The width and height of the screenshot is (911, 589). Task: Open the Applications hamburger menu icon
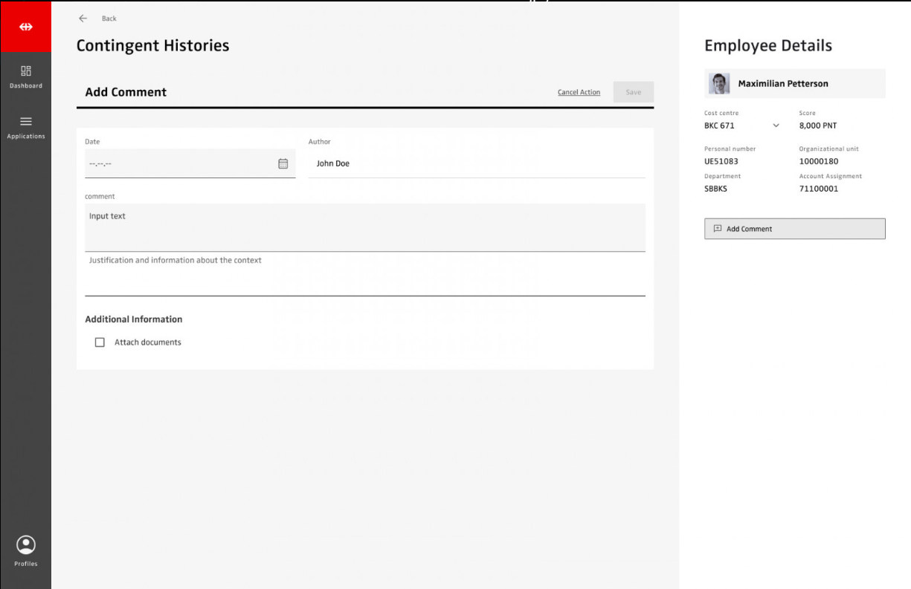[26, 122]
